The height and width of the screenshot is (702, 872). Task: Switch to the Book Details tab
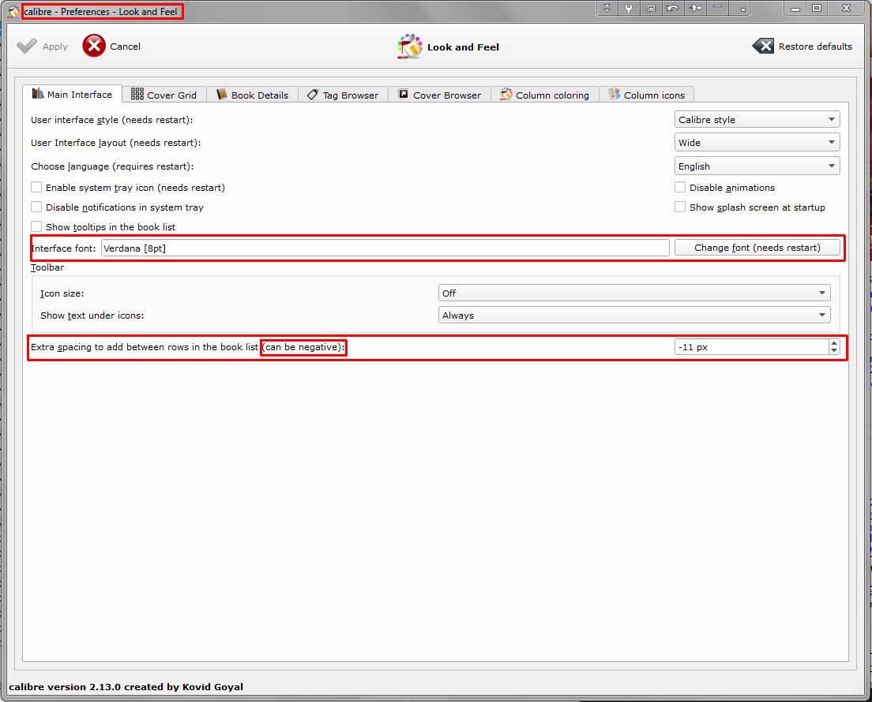(253, 95)
